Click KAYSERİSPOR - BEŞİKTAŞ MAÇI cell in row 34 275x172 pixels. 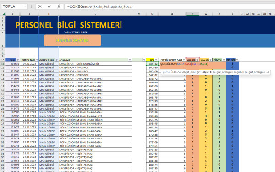coord(95,150)
